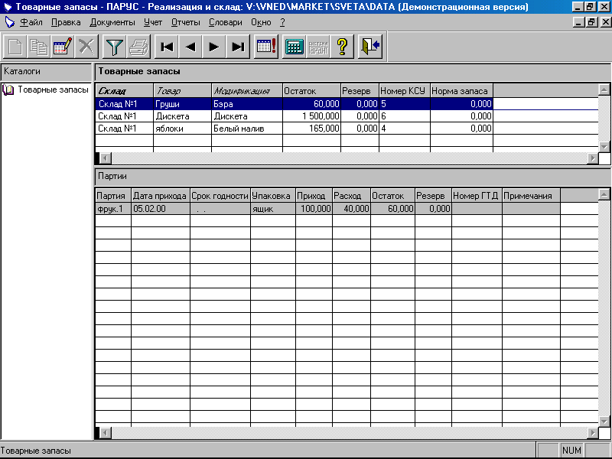This screenshot has height=459, width=612.
Task: Open the calendar with exclamation mark icon
Action: pyautogui.click(x=266, y=47)
